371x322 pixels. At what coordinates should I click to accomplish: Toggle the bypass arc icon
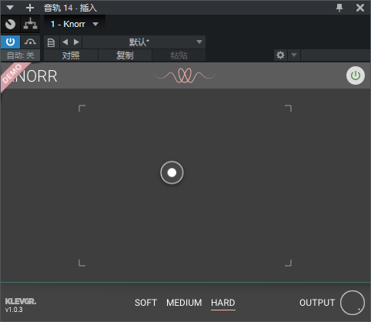30,42
